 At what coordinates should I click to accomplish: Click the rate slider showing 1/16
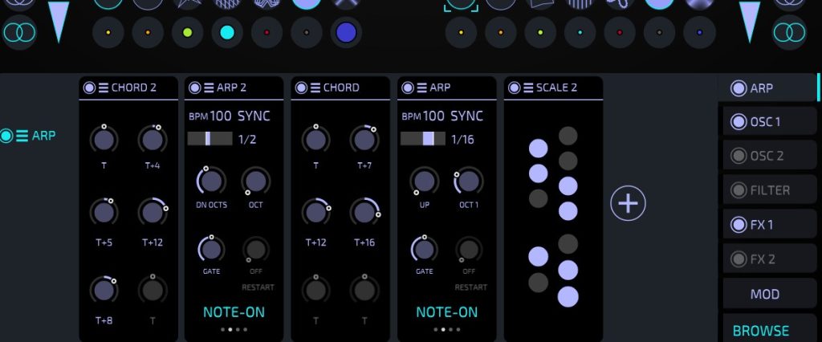click(422, 139)
